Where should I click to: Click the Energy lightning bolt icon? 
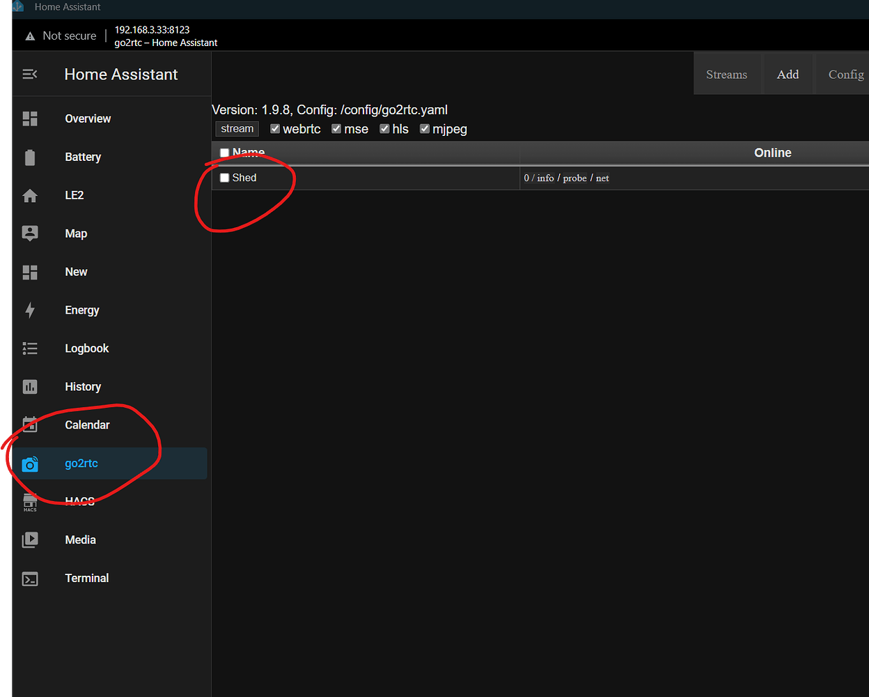(30, 310)
